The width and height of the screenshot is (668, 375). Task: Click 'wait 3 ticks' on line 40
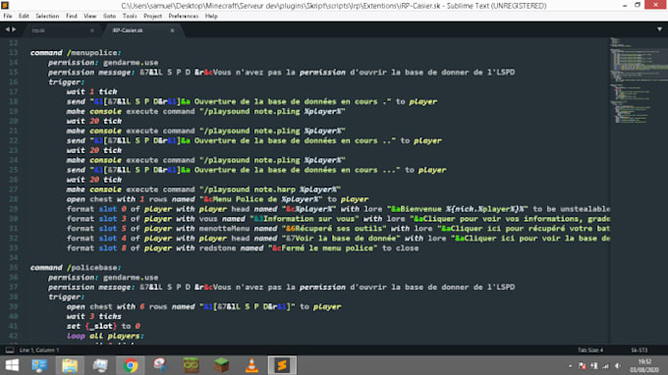(x=93, y=317)
